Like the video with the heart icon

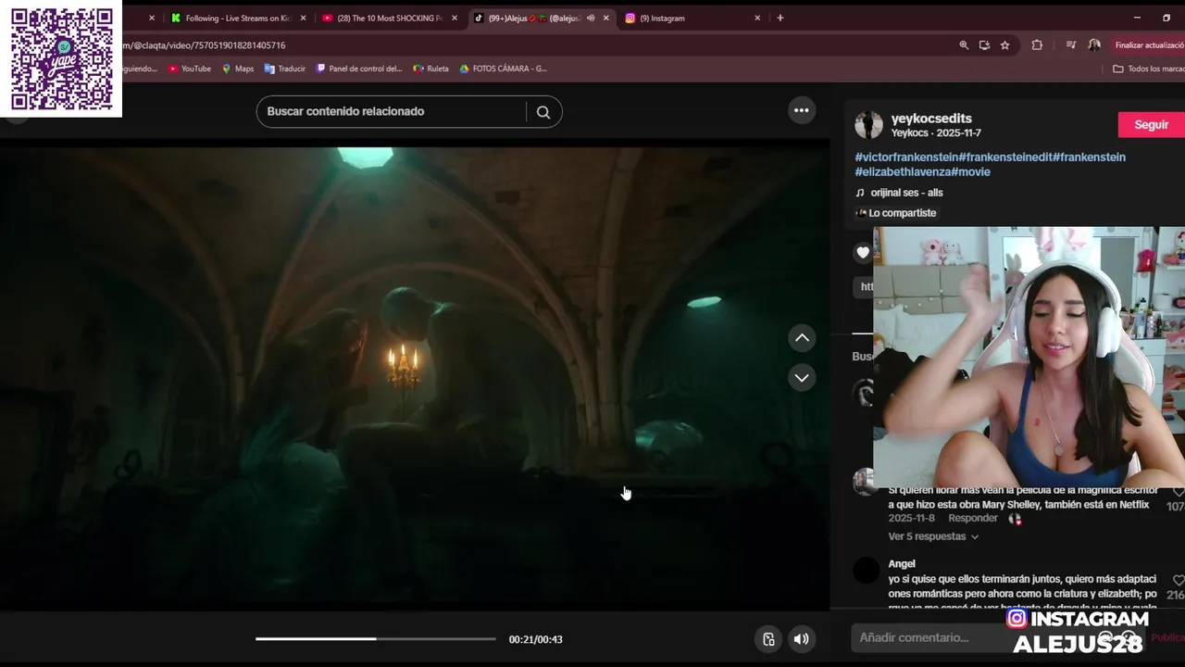(x=863, y=252)
